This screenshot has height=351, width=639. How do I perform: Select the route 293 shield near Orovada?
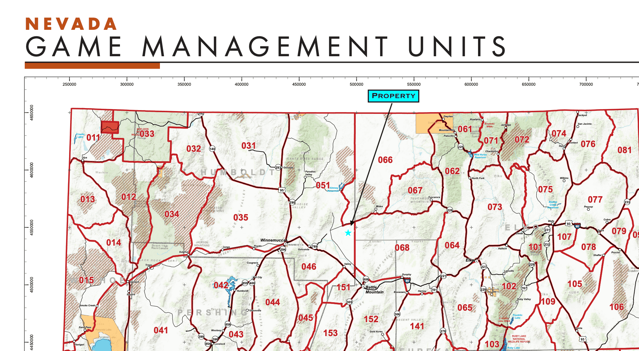(x=278, y=167)
